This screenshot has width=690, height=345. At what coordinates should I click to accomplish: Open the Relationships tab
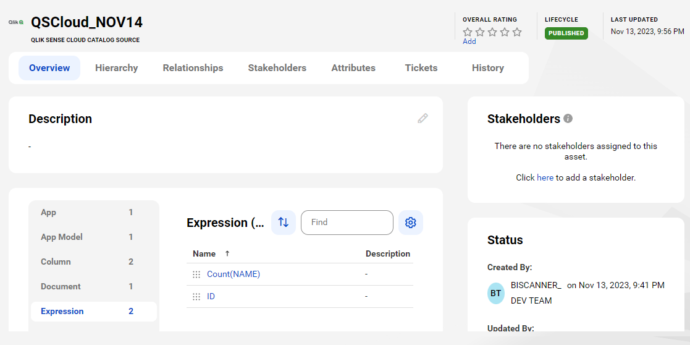[x=193, y=68]
